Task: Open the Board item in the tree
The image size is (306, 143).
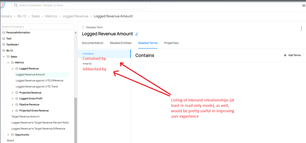Action: tap(10, 140)
